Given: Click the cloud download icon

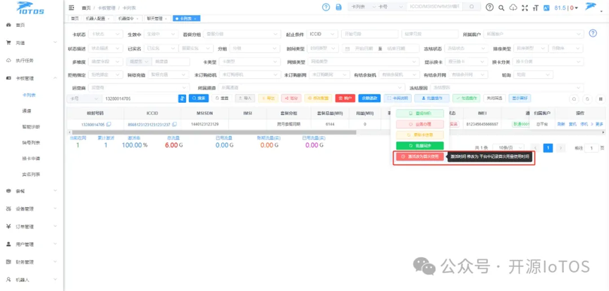Looking at the screenshot, I should pyautogui.click(x=513, y=8).
